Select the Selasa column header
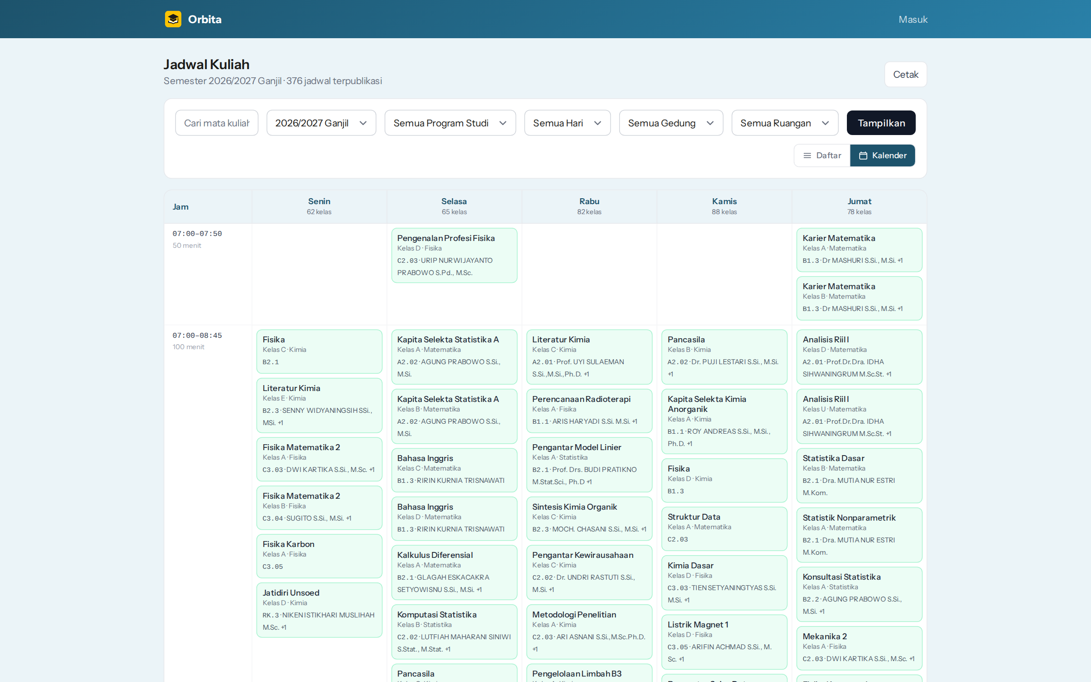The height and width of the screenshot is (682, 1091). tap(454, 206)
